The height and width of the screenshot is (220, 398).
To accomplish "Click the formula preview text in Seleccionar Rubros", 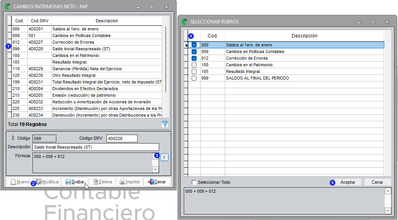I will click(x=201, y=191).
